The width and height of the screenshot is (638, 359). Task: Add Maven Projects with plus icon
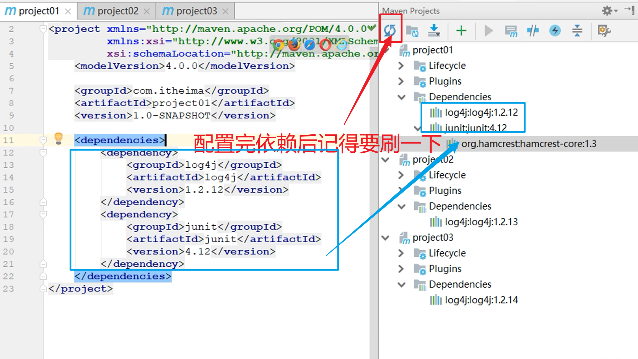click(461, 31)
